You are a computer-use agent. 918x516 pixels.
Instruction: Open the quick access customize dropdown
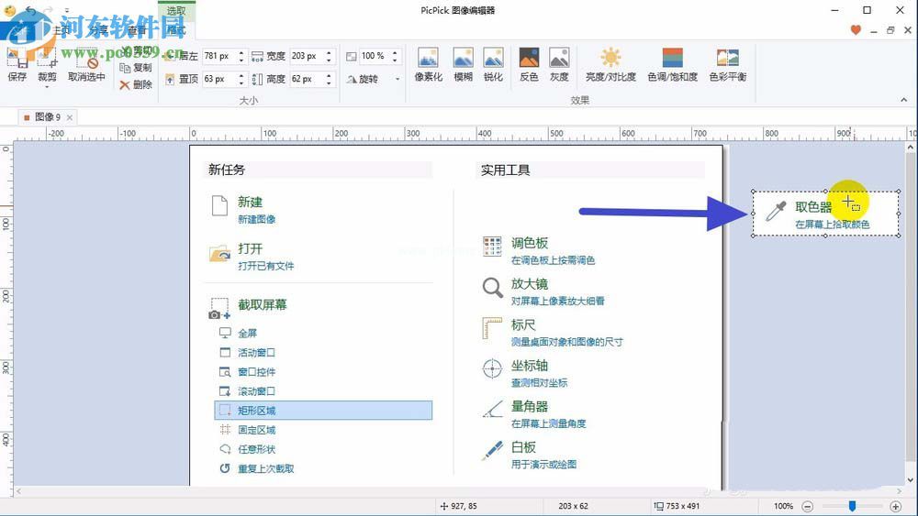pyautogui.click(x=66, y=10)
